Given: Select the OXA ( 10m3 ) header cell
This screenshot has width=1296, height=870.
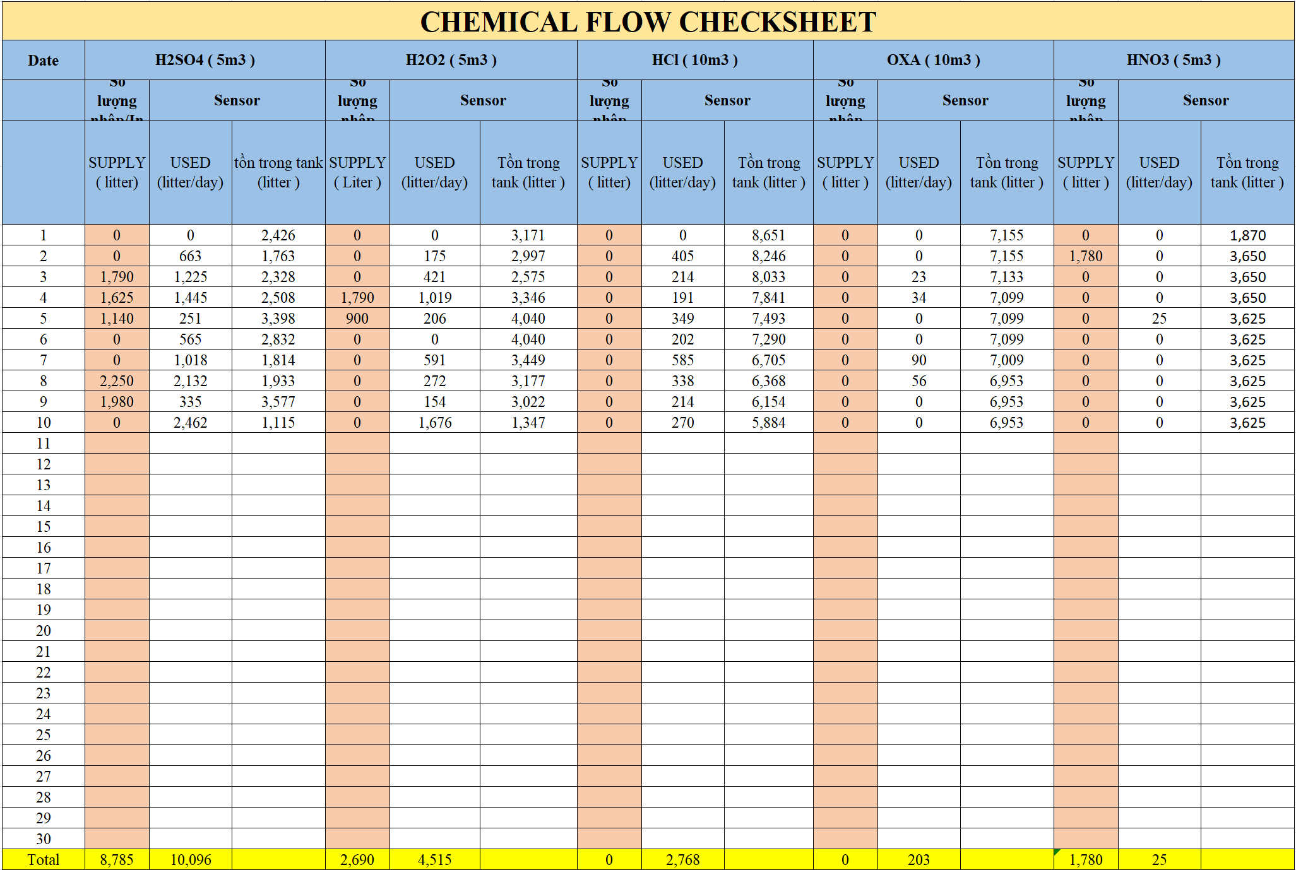Looking at the screenshot, I should tap(933, 60).
